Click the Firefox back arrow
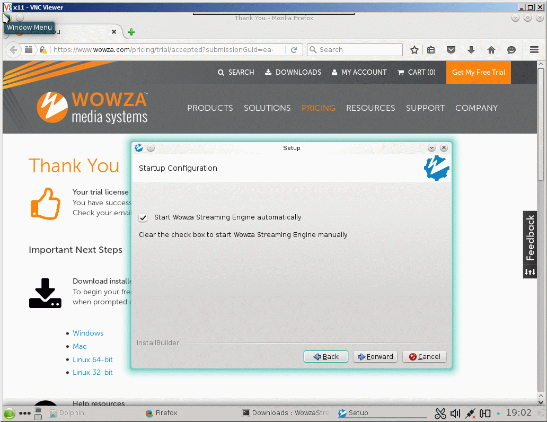The image size is (547, 422). click(13, 49)
